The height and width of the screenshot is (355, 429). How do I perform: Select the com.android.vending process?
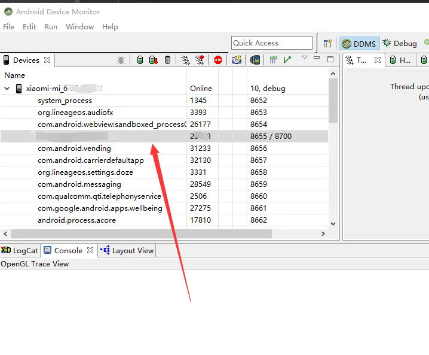point(74,148)
